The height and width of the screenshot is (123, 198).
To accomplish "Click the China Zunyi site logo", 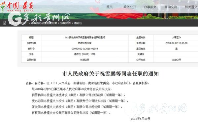I will (x=17, y=7).
